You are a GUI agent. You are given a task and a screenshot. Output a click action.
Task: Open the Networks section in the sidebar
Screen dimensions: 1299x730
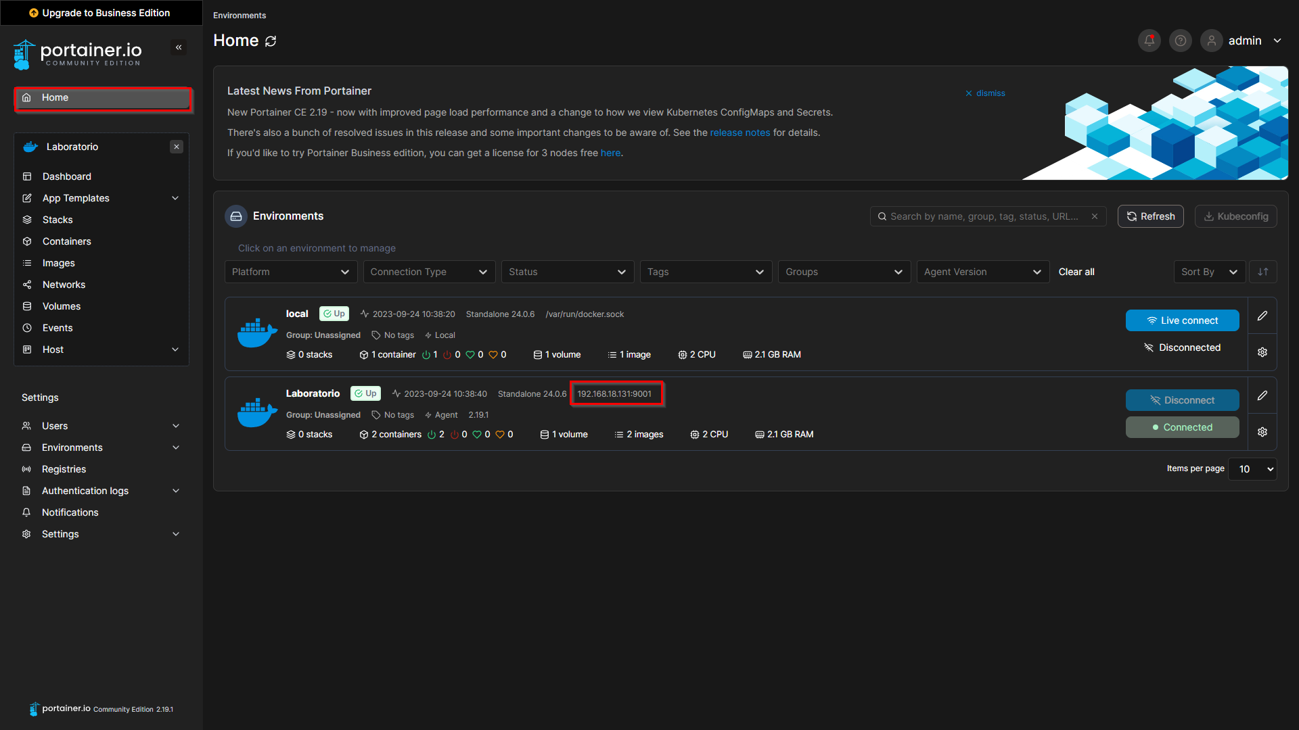[x=63, y=284]
